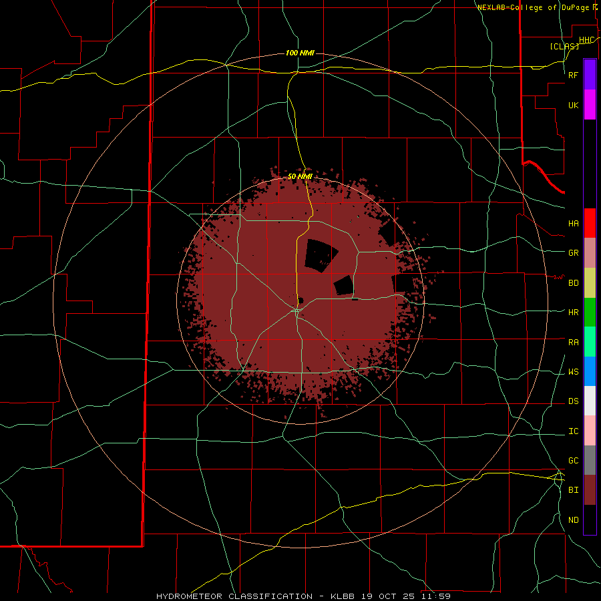601x601 pixels.
Task: Click the 50 NMI range ring label
Action: point(300,176)
